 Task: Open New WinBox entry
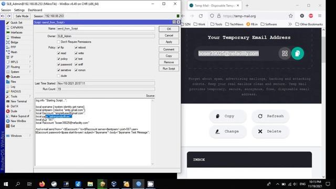coord(18,121)
